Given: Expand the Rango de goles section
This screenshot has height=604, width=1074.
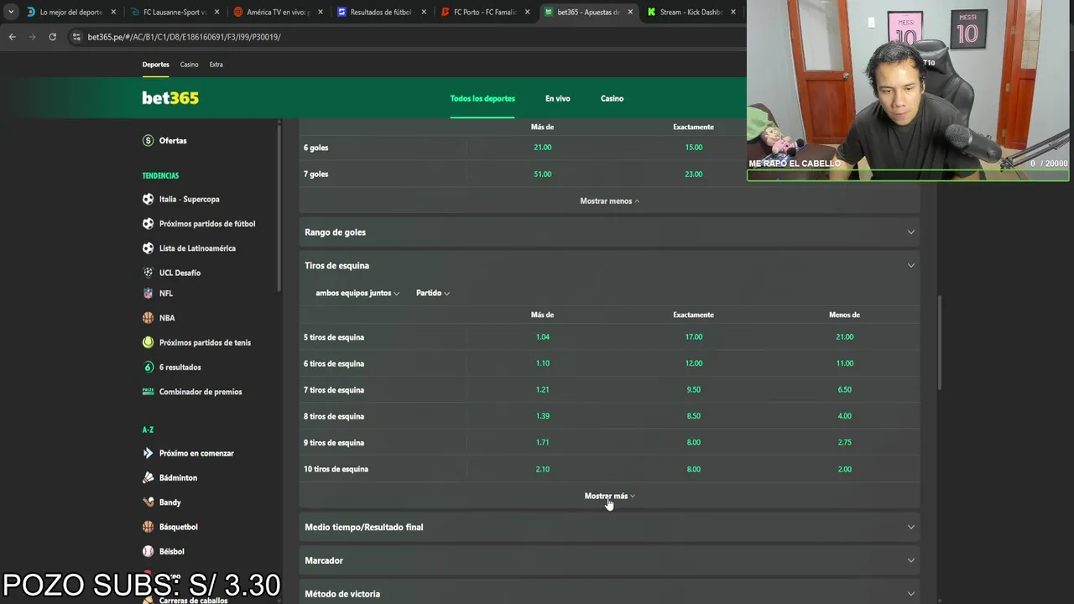Looking at the screenshot, I should [609, 232].
